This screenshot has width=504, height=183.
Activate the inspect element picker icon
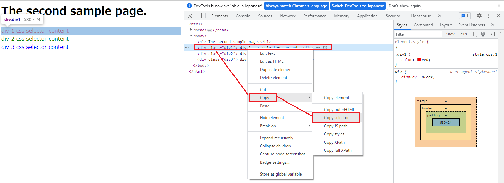[190, 16]
